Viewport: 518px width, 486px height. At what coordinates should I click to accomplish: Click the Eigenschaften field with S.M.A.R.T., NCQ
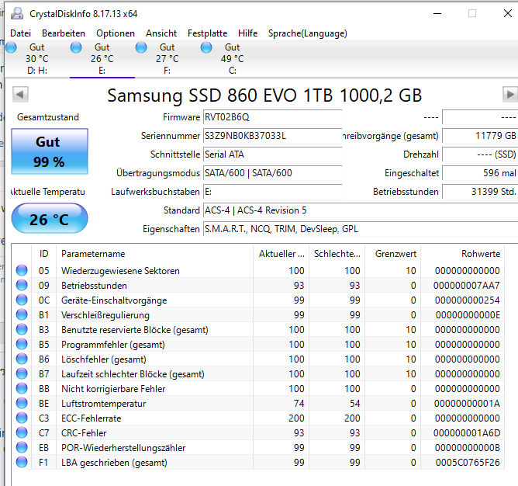361,229
